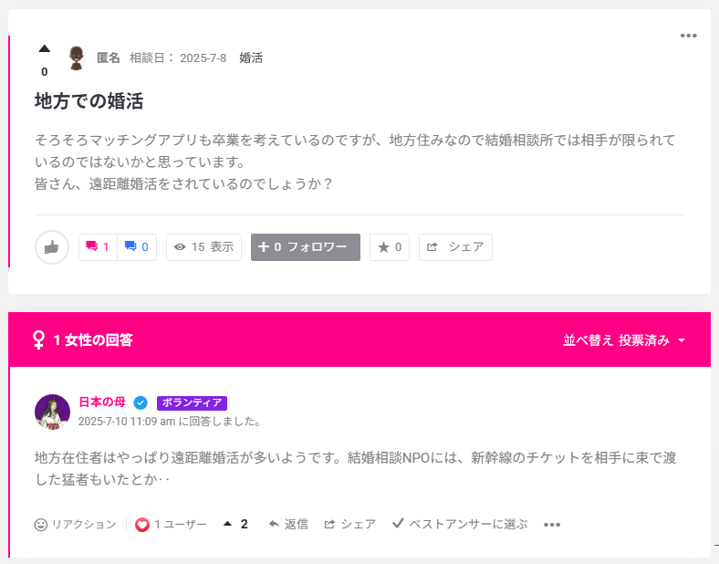The width and height of the screenshot is (719, 564).
Task: Share the answer via シェア
Action: [x=350, y=525]
